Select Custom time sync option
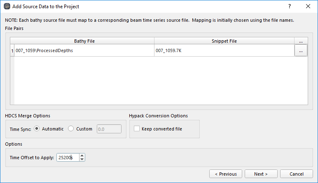 point(71,129)
